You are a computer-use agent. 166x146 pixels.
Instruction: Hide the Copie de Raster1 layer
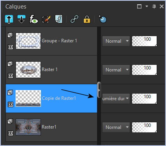[11, 104]
